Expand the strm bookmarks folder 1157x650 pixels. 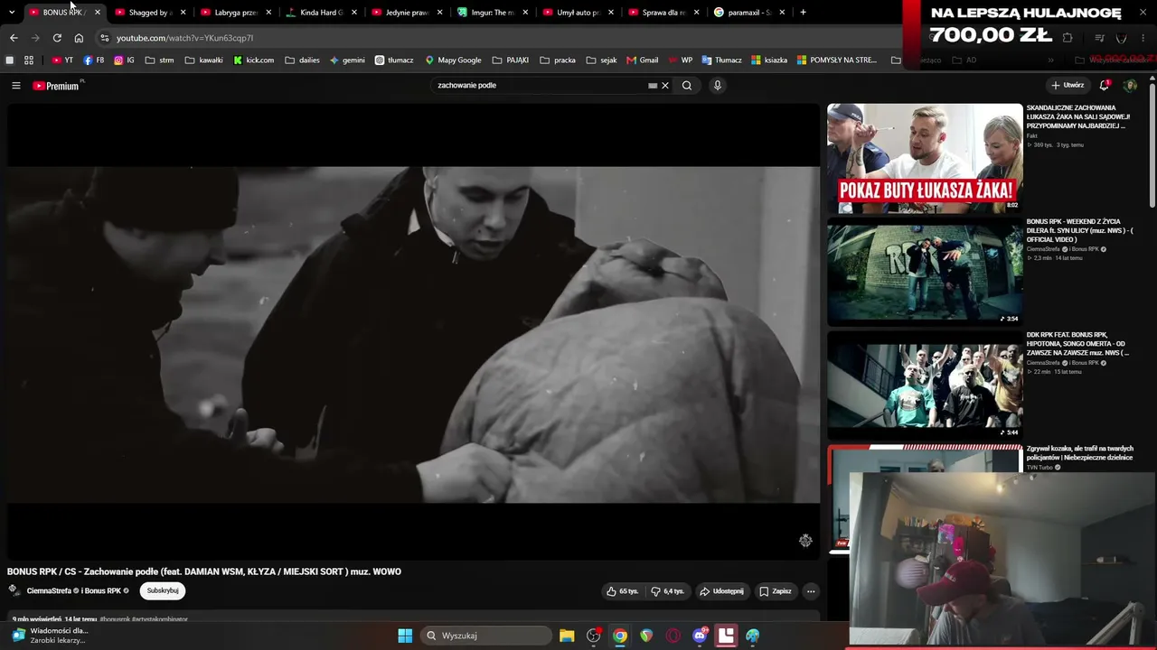click(158, 60)
